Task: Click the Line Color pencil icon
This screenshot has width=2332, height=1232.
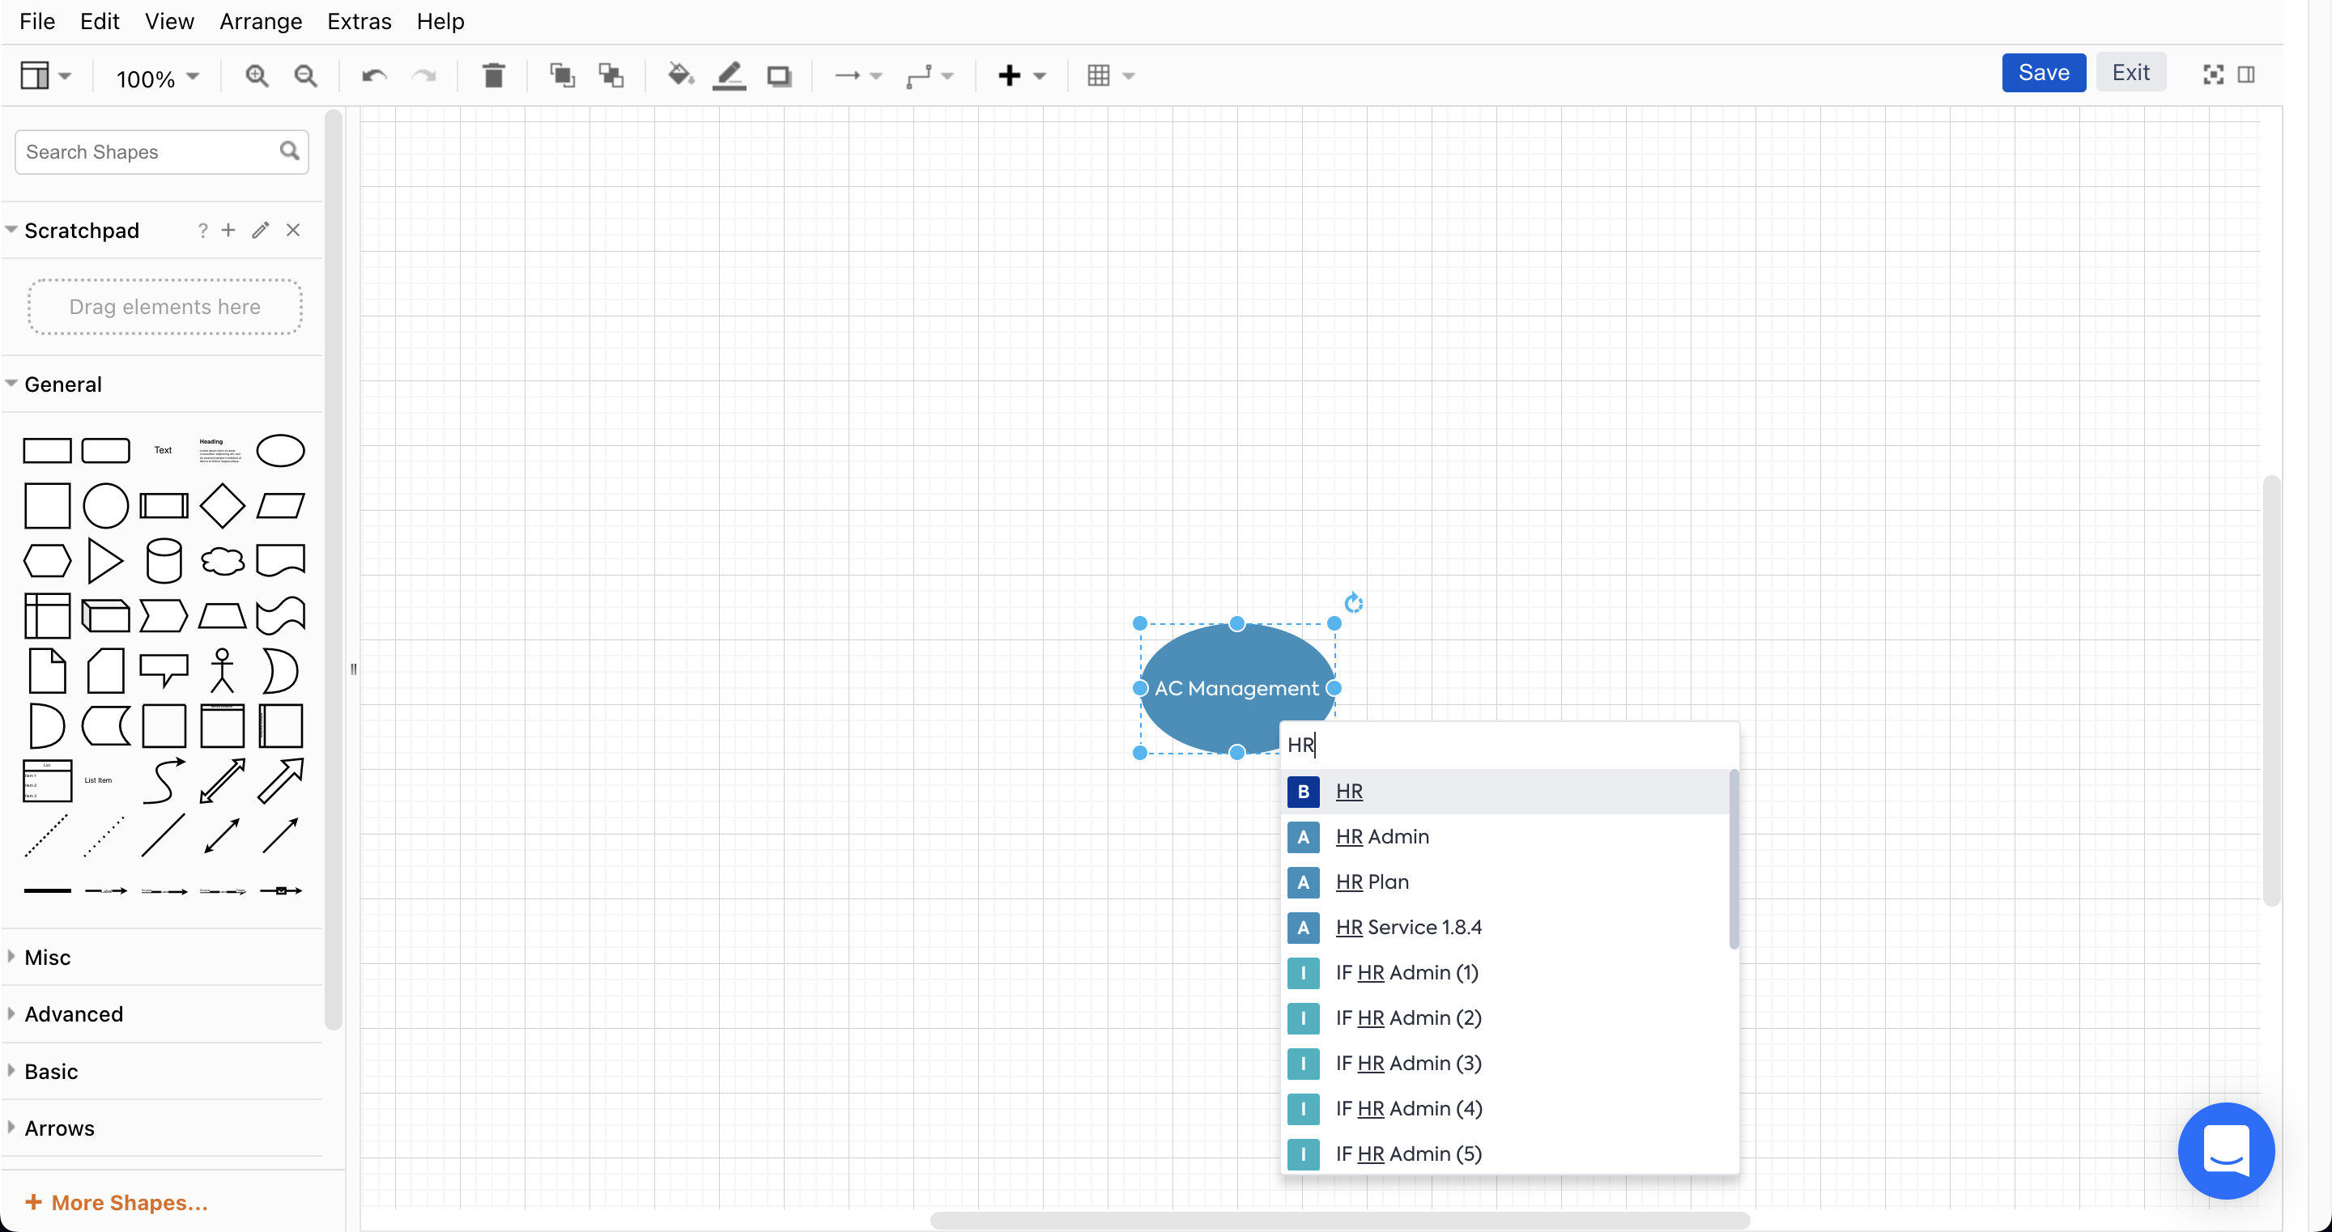Action: [x=729, y=75]
